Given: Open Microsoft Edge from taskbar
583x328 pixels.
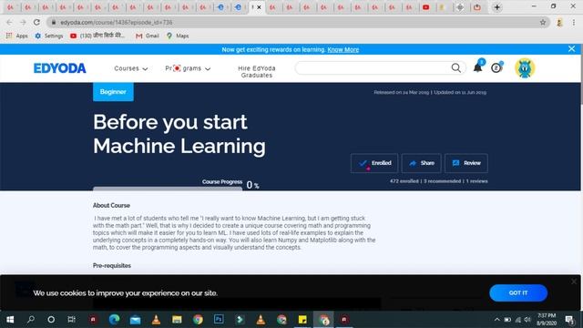Looking at the screenshot, I should click(114, 320).
